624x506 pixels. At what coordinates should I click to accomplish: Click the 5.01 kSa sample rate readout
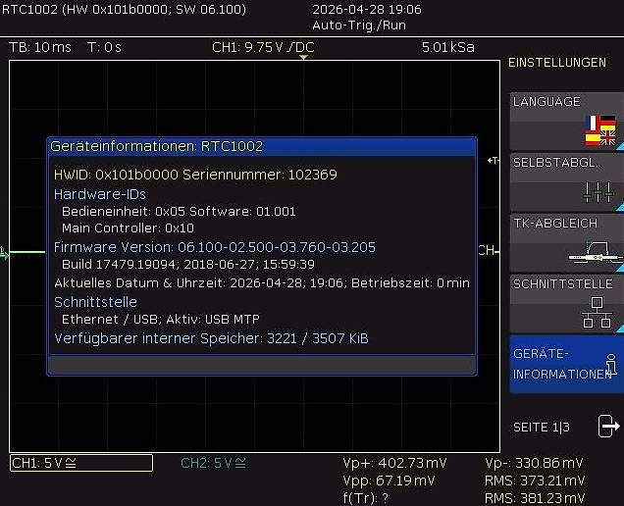click(448, 47)
